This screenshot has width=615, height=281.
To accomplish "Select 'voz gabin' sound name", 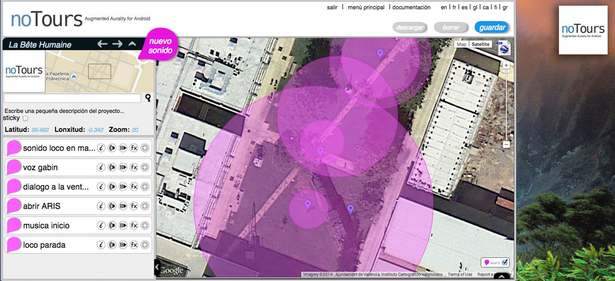I will point(40,168).
